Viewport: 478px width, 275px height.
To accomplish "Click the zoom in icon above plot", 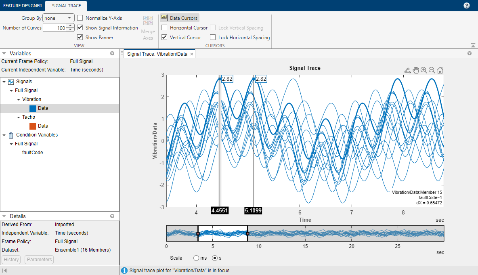I will [424, 70].
